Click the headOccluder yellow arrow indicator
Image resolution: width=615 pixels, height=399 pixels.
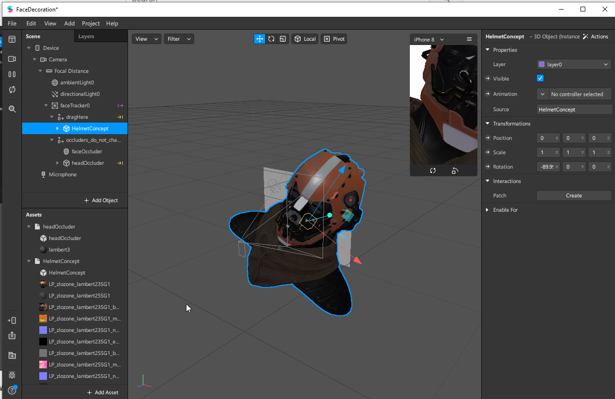(x=120, y=163)
